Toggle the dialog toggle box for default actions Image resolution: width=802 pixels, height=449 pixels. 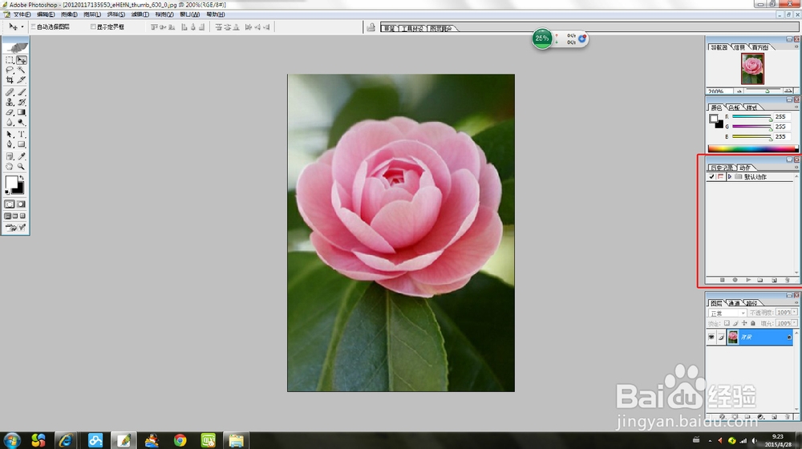click(x=721, y=177)
